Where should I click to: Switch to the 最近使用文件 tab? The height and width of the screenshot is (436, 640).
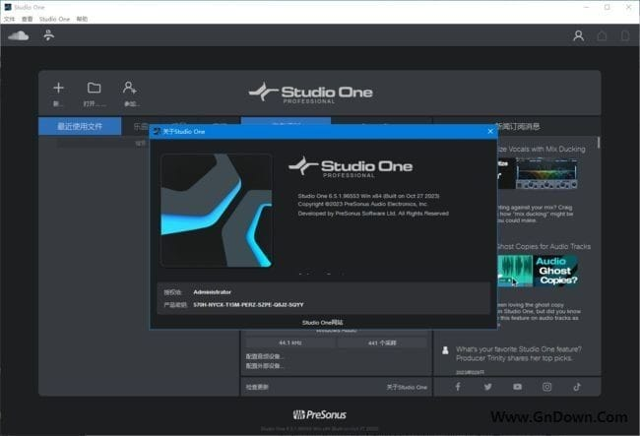click(x=79, y=126)
